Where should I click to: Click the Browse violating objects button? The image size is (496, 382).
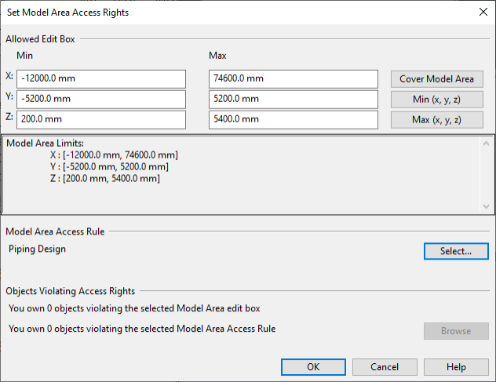(455, 331)
